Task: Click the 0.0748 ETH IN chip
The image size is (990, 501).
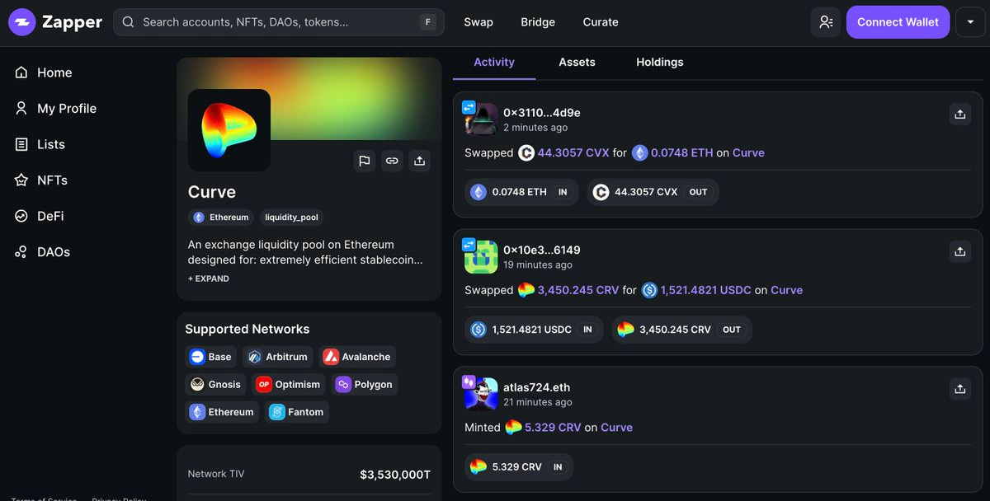Action: (x=522, y=192)
